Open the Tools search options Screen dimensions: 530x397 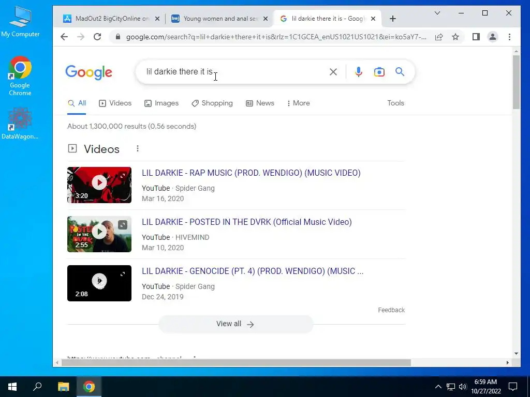[395, 103]
